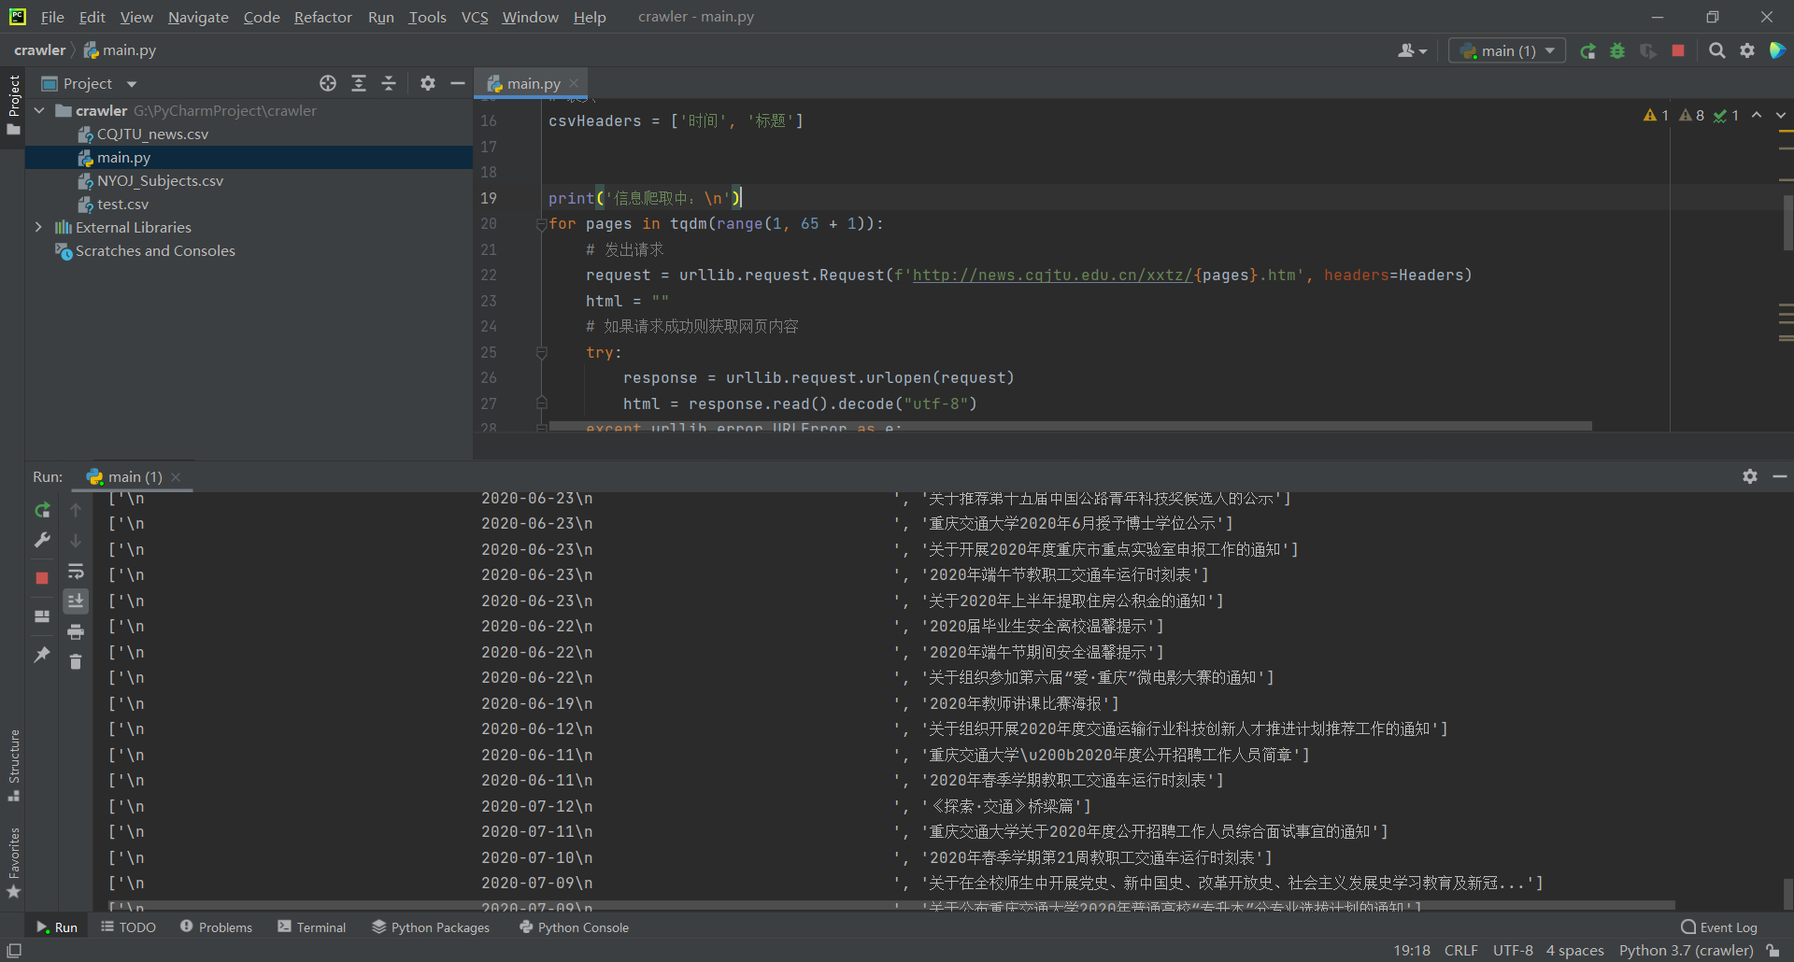Open the Python Console tool window

[575, 927]
